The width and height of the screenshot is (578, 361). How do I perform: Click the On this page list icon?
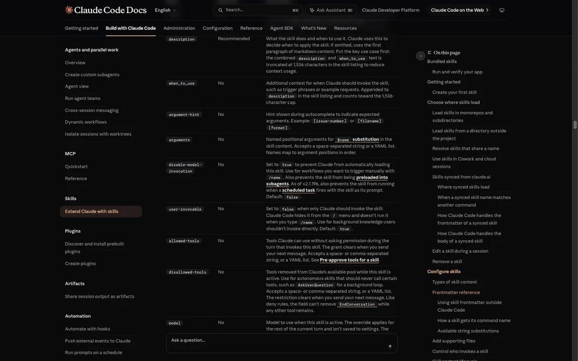(x=429, y=53)
